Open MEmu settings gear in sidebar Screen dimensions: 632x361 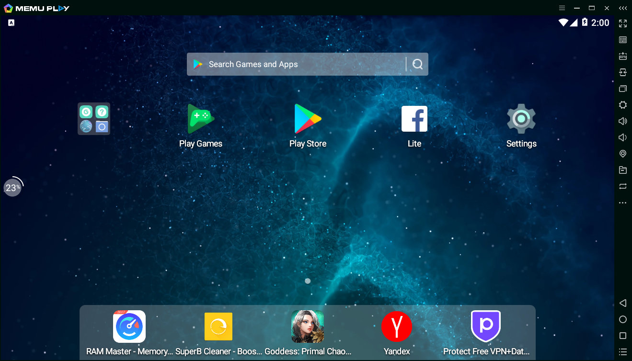coord(623,105)
